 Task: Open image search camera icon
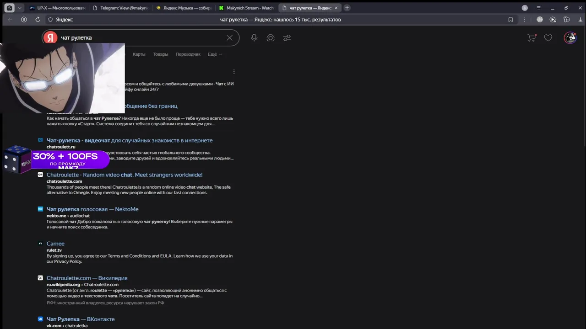point(271,38)
